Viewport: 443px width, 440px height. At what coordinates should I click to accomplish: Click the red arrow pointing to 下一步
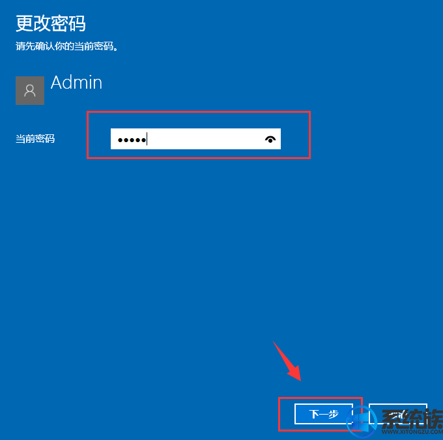coord(287,362)
